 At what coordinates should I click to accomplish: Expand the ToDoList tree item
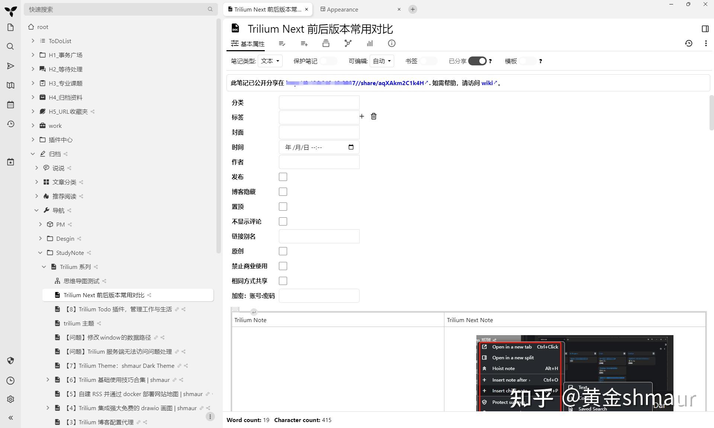[33, 41]
